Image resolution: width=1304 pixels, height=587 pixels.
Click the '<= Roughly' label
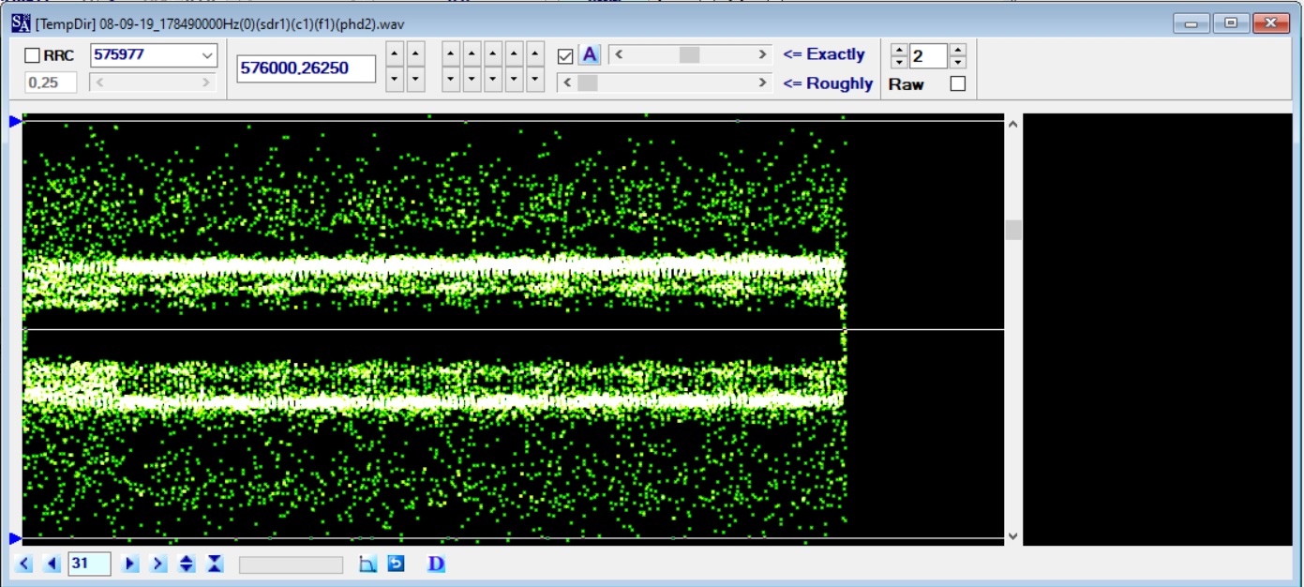click(x=828, y=83)
